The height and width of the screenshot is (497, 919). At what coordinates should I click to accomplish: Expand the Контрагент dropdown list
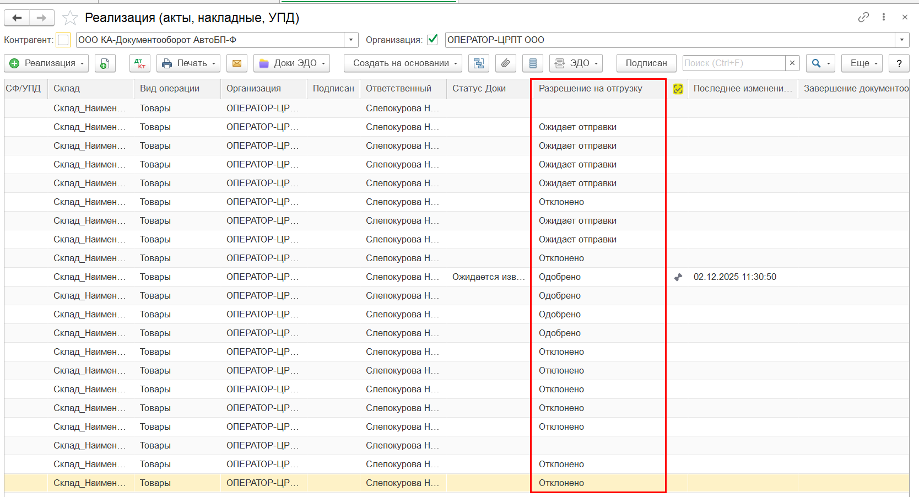(351, 40)
